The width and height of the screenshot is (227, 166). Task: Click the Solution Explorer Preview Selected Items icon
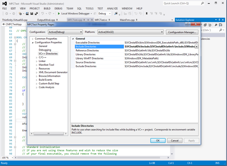220,25
